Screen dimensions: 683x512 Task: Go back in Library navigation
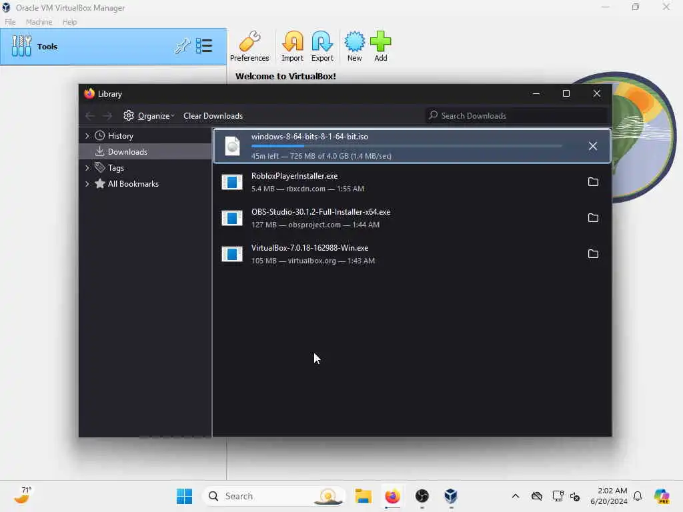pyautogui.click(x=90, y=116)
